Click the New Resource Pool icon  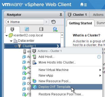tap(34, 81)
